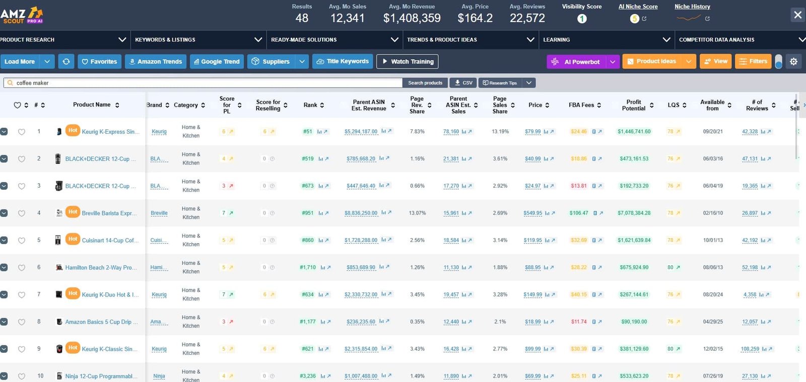Click the Niche History sparkline graph
The height and width of the screenshot is (382, 806).
(x=689, y=18)
